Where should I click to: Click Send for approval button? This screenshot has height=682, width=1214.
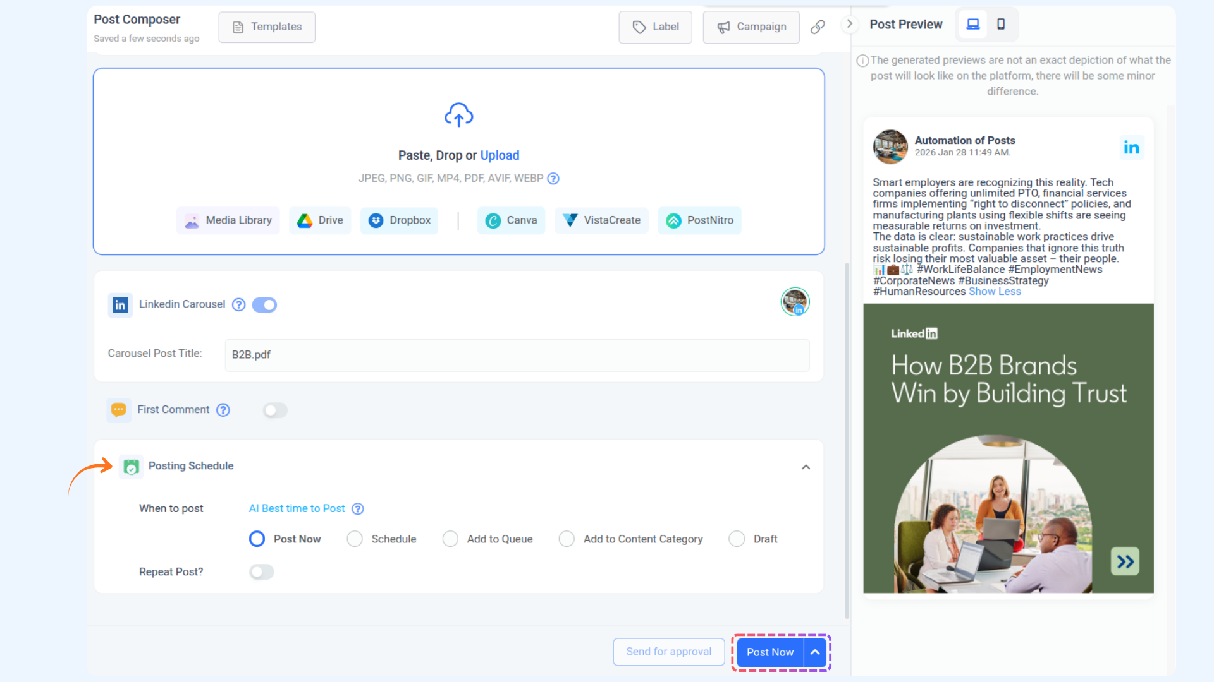click(668, 652)
